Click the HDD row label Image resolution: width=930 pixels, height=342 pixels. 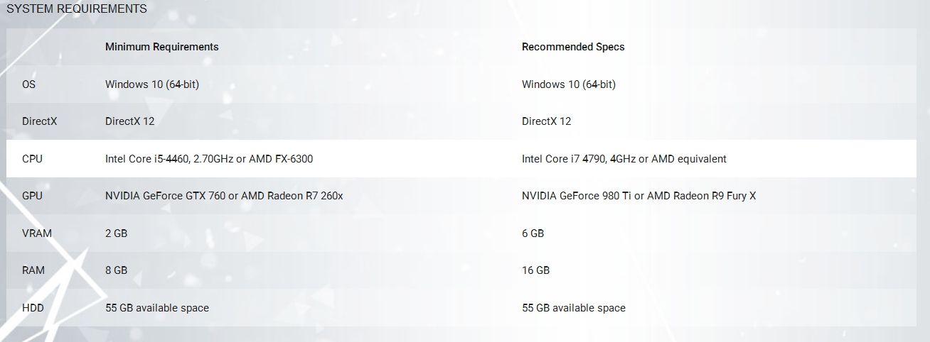[33, 308]
